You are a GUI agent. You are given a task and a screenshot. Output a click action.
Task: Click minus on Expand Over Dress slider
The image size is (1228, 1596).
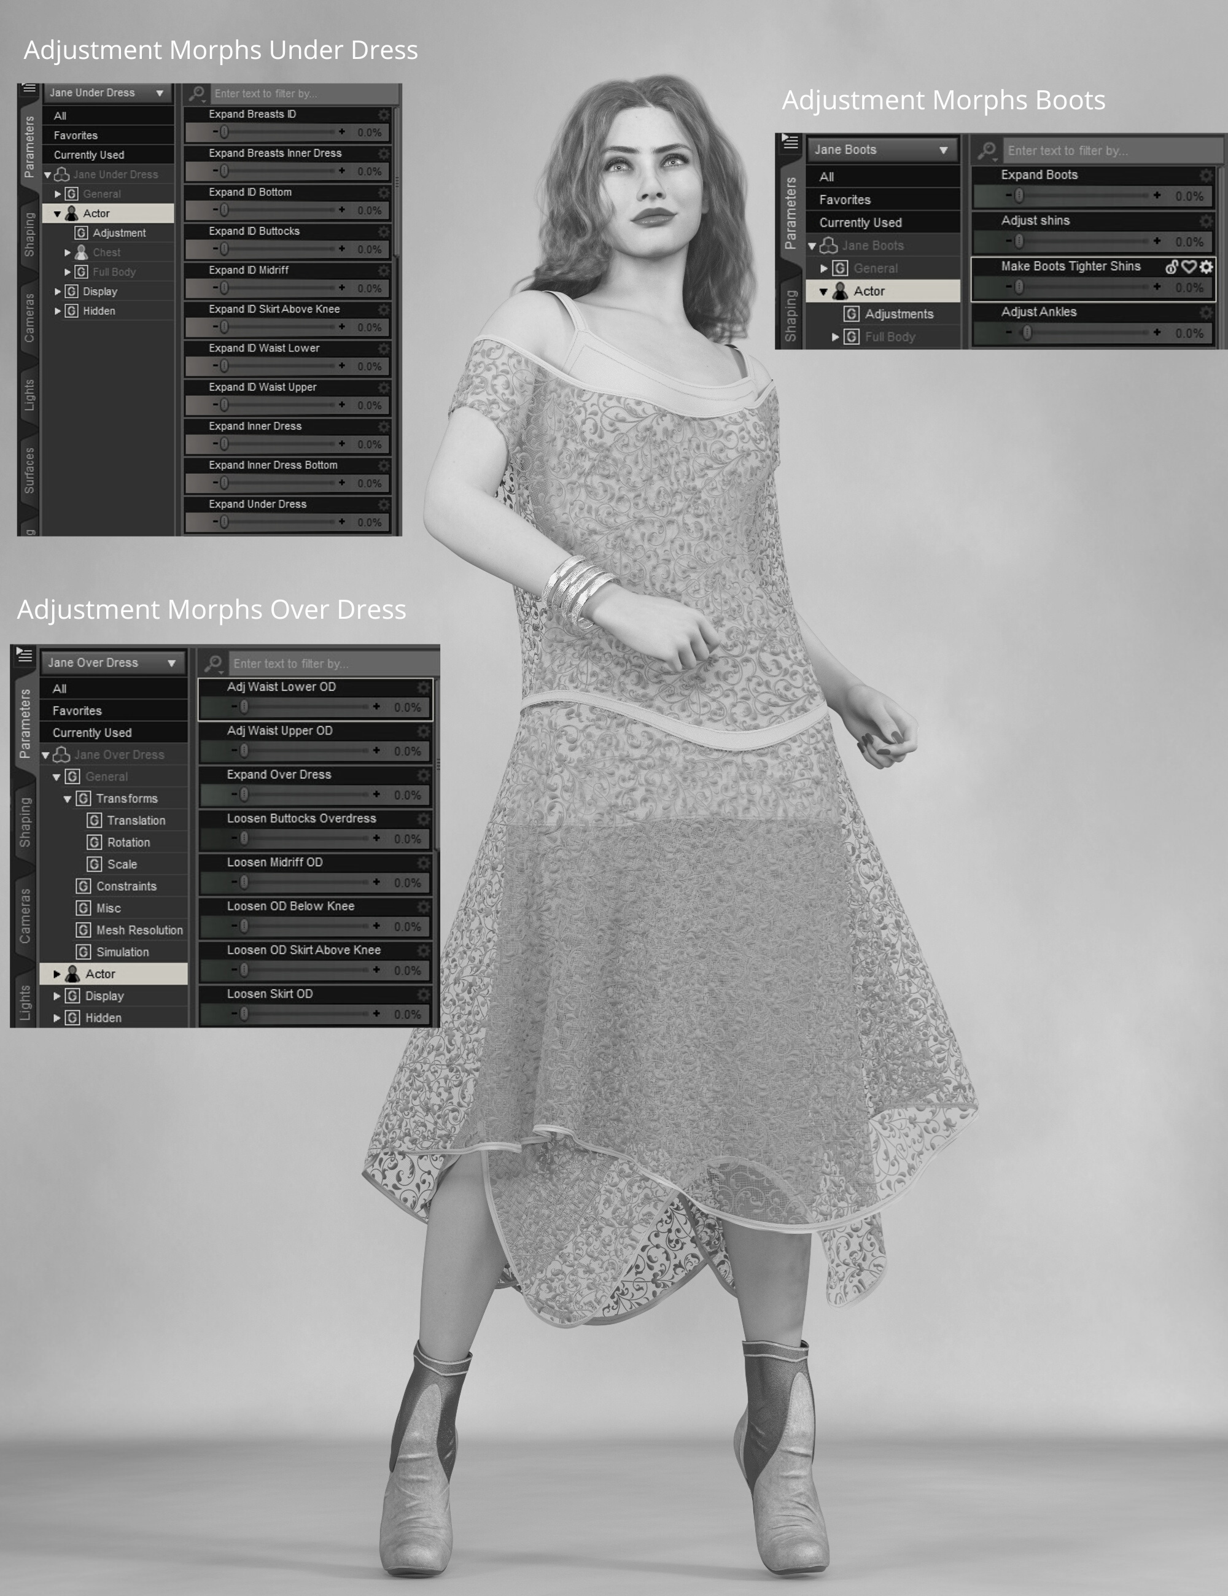(234, 794)
